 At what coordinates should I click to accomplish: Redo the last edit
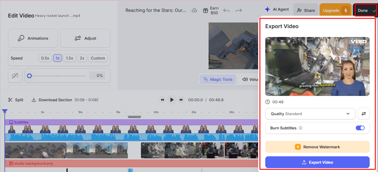click(x=239, y=10)
